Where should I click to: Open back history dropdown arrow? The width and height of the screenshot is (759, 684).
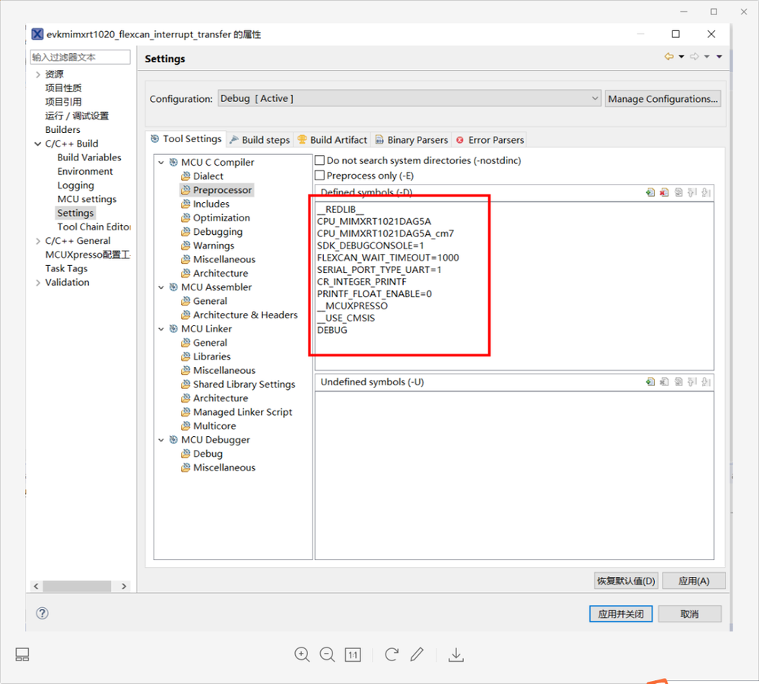(x=681, y=56)
